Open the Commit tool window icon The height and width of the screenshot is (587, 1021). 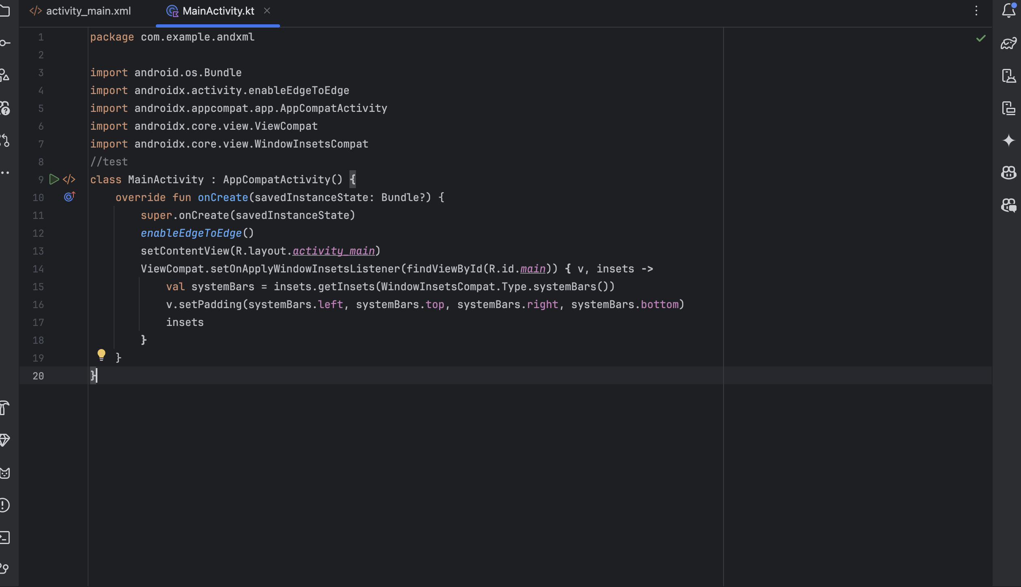pyautogui.click(x=5, y=43)
